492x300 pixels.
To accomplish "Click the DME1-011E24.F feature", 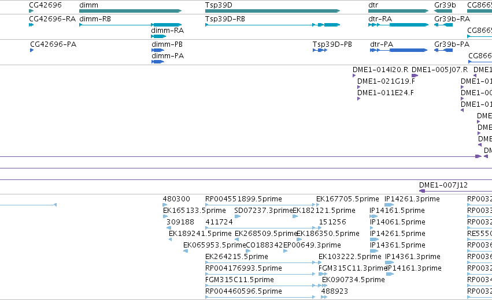I will pyautogui.click(x=359, y=99).
